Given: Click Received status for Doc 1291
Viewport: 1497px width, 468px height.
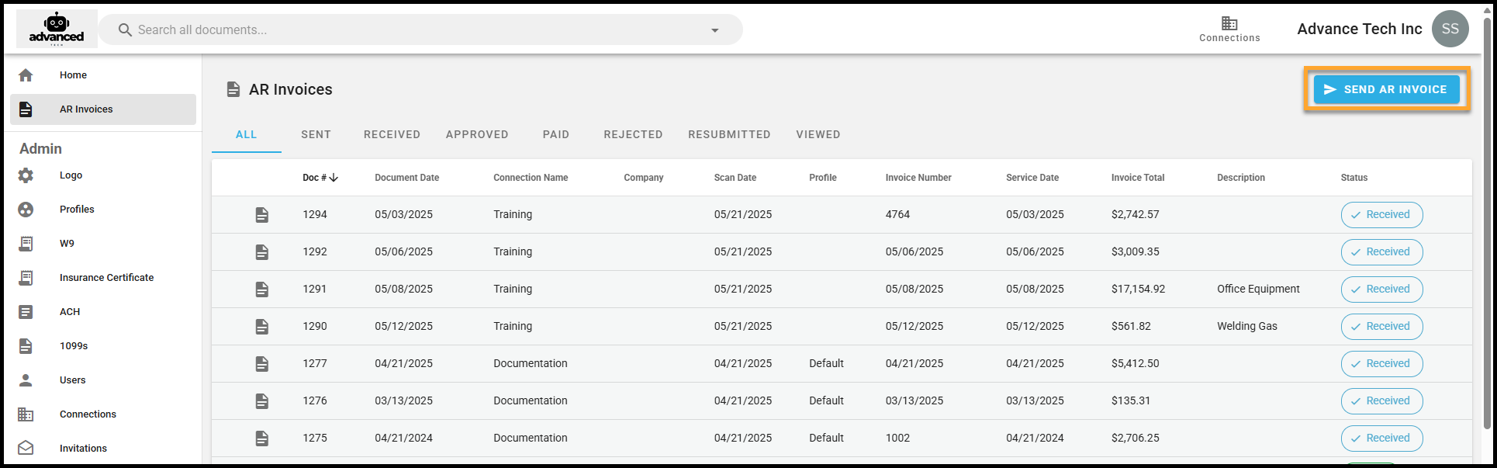Looking at the screenshot, I should [x=1381, y=289].
